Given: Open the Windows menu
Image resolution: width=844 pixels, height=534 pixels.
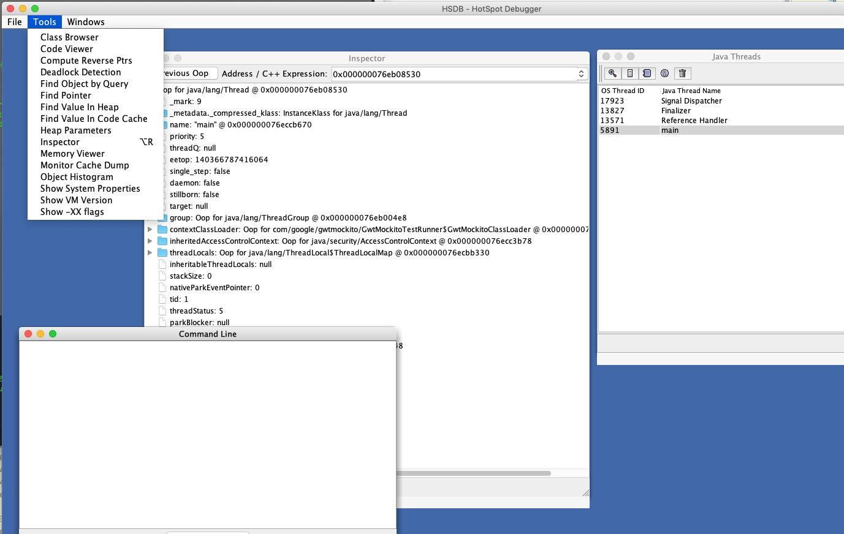Looking at the screenshot, I should pos(86,22).
